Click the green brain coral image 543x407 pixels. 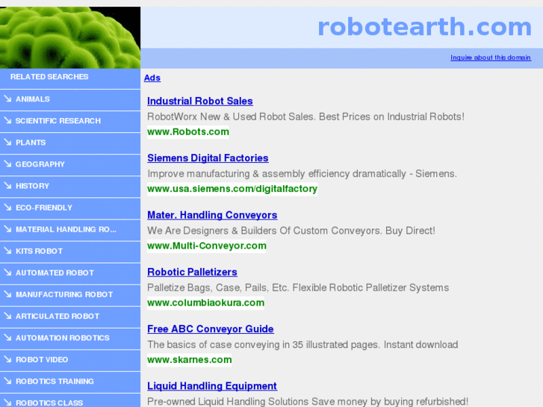click(70, 37)
